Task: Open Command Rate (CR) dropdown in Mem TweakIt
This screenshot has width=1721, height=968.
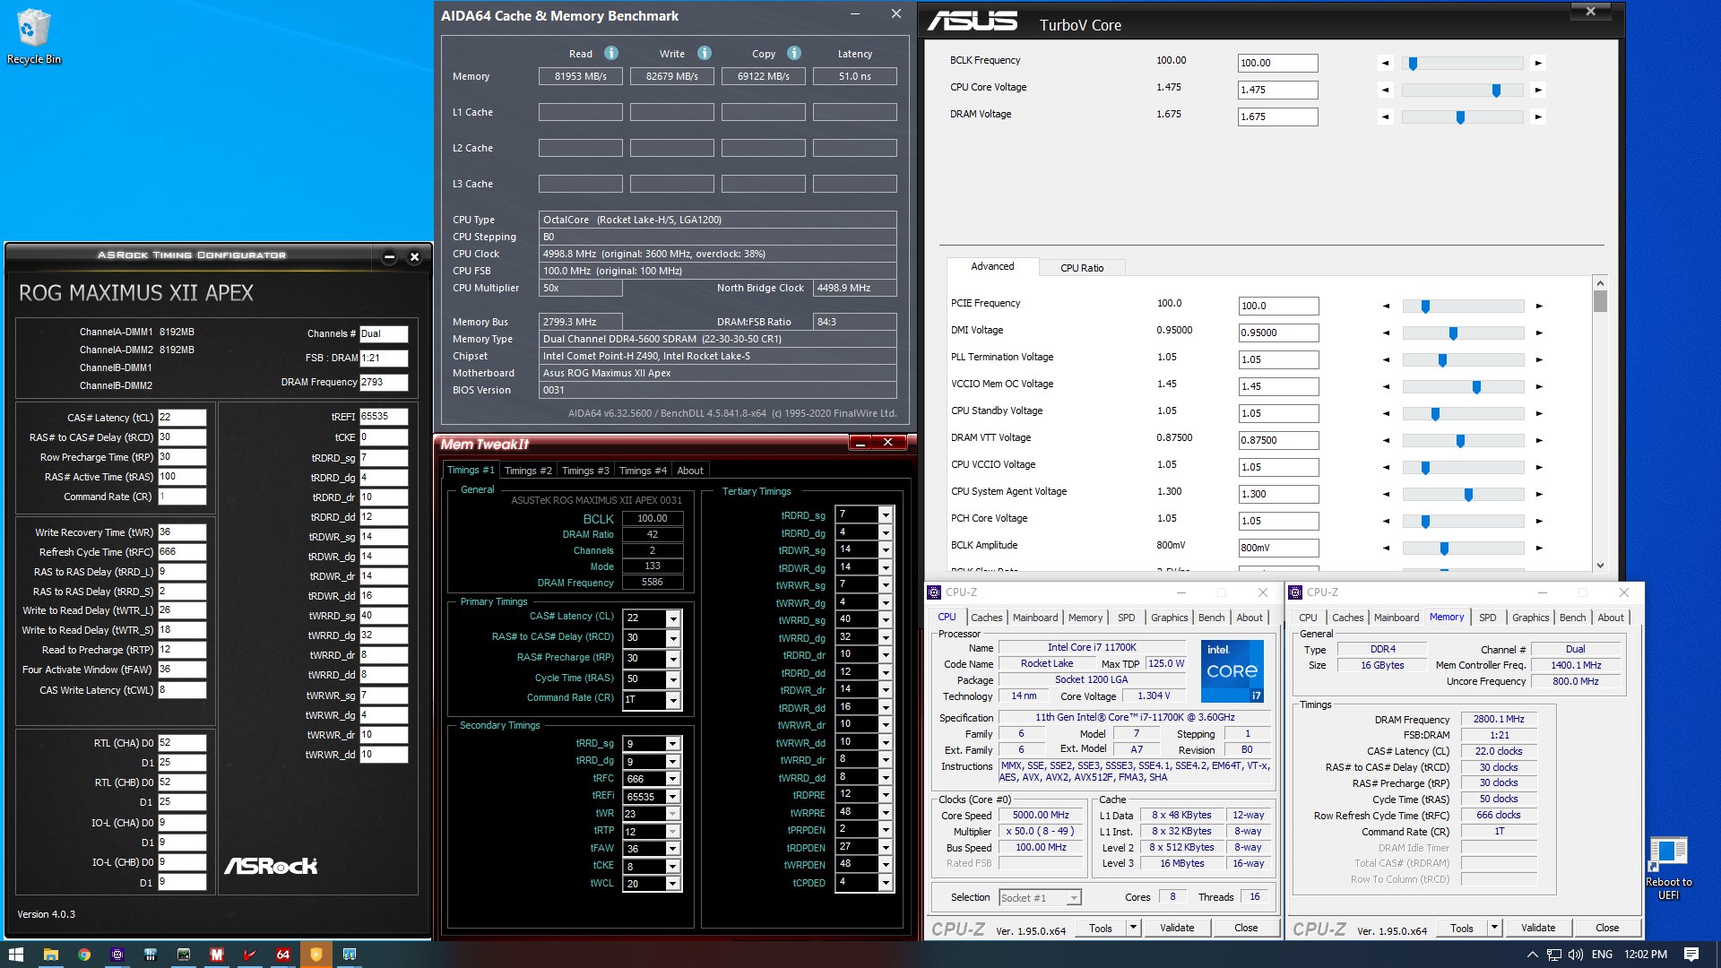Action: click(x=673, y=700)
